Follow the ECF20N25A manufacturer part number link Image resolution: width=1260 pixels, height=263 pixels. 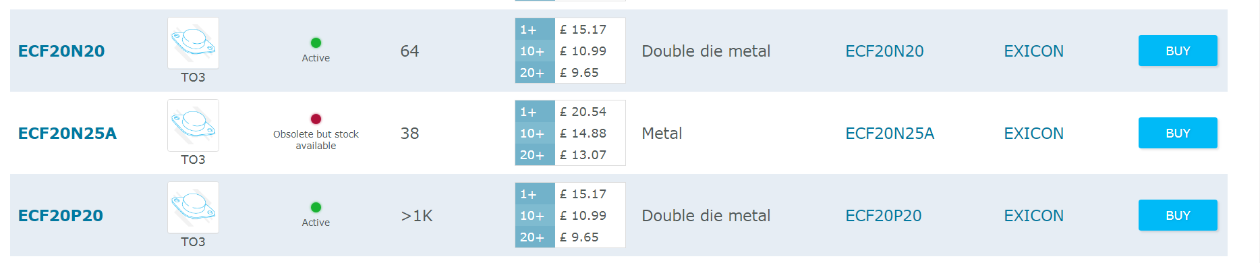pyautogui.click(x=890, y=134)
